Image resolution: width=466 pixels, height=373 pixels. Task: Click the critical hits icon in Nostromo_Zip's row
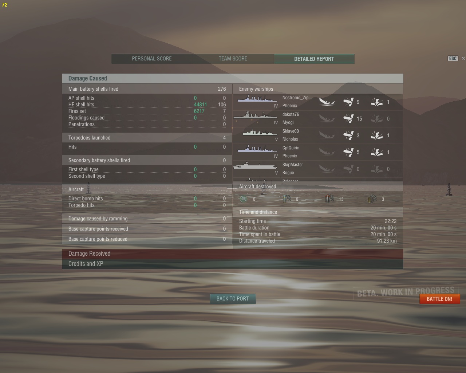(377, 102)
